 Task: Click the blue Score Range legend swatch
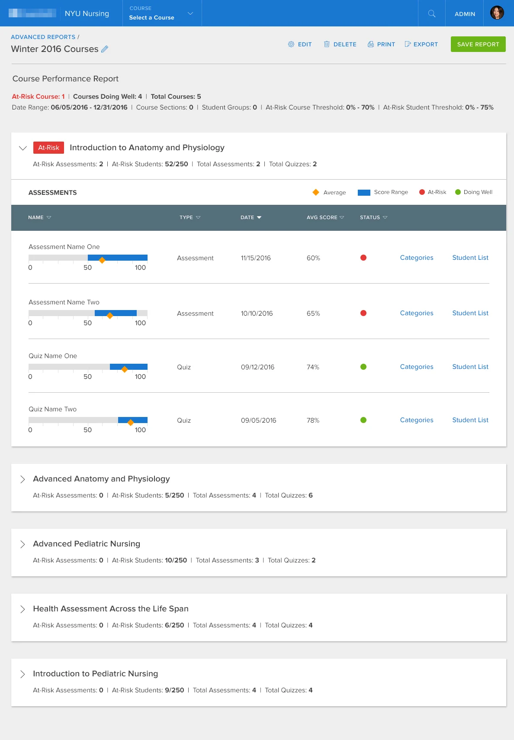tap(364, 192)
